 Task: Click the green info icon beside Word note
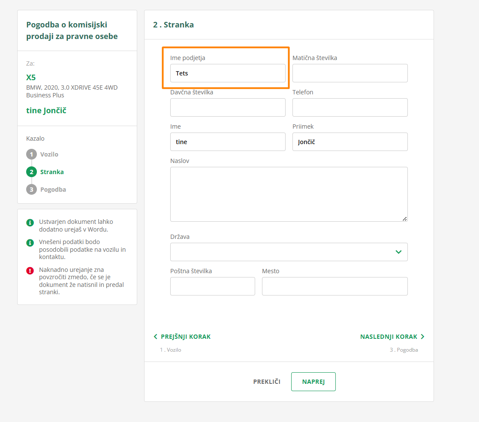30,223
